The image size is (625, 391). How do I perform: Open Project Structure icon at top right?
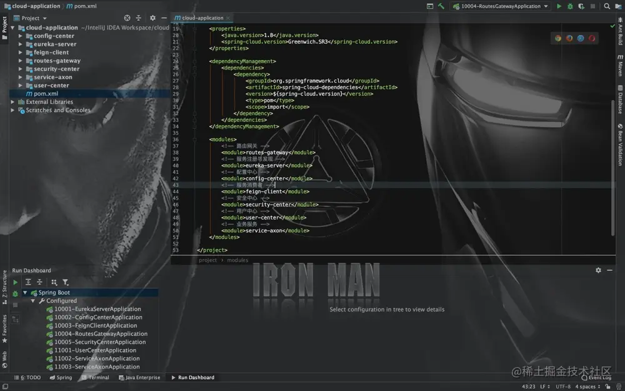[x=618, y=6]
